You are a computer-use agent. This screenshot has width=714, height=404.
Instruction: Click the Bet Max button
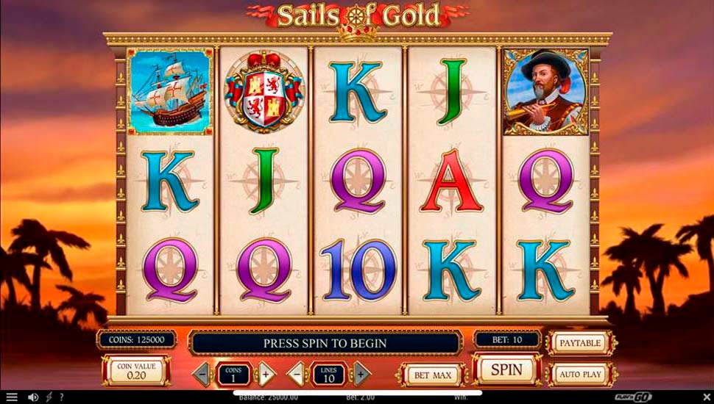click(x=433, y=375)
